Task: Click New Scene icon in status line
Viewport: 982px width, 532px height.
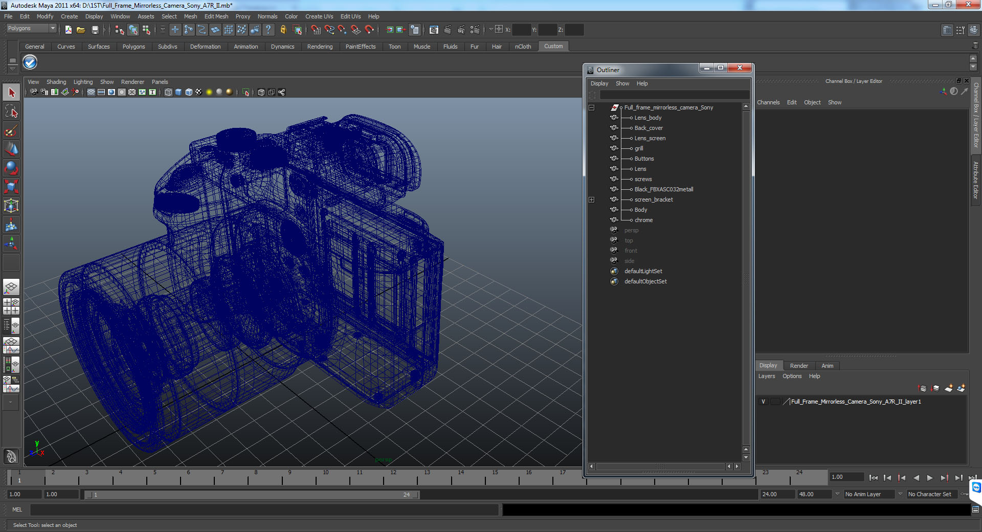Action: coord(68,30)
